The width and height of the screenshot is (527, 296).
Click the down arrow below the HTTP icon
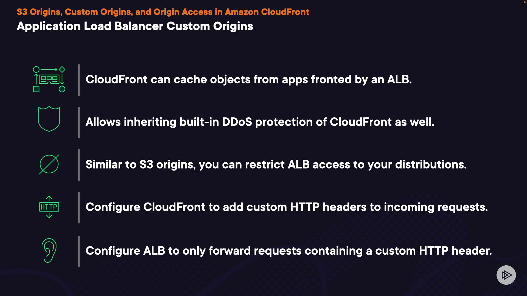tap(49, 216)
